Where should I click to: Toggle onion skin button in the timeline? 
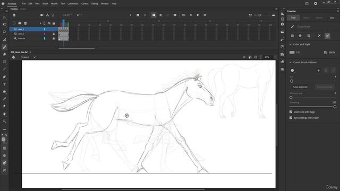154,15
